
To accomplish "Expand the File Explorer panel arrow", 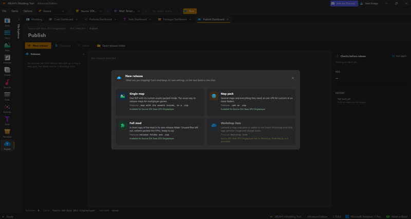I will pos(18,19).
